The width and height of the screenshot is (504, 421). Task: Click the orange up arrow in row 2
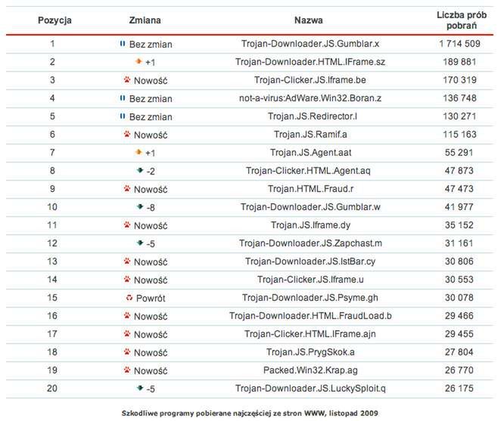tap(138, 61)
